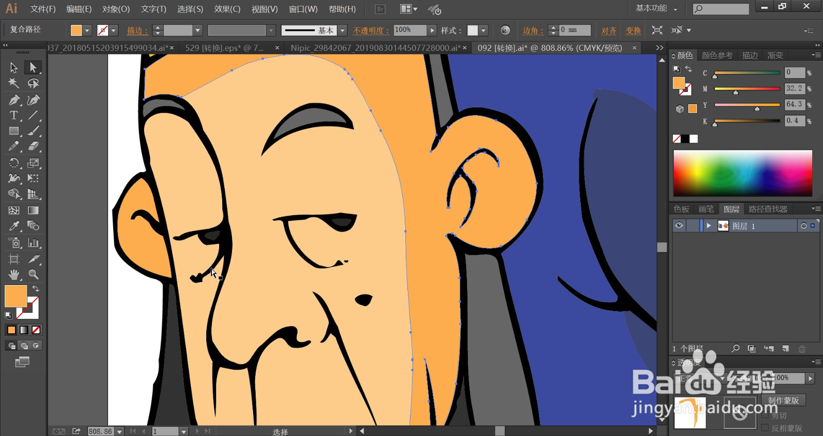
Task: Open zoom level dropdown at 808.86
Action: click(x=119, y=431)
